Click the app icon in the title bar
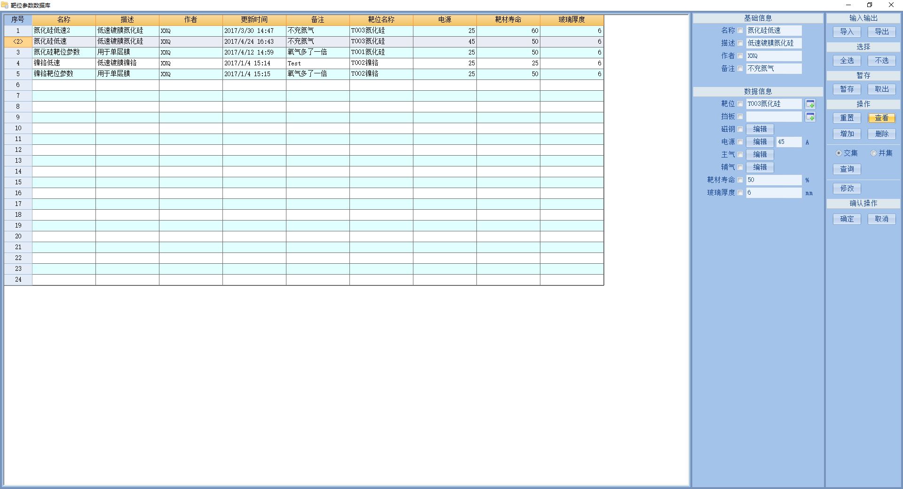This screenshot has width=903, height=489. [x=5, y=5]
